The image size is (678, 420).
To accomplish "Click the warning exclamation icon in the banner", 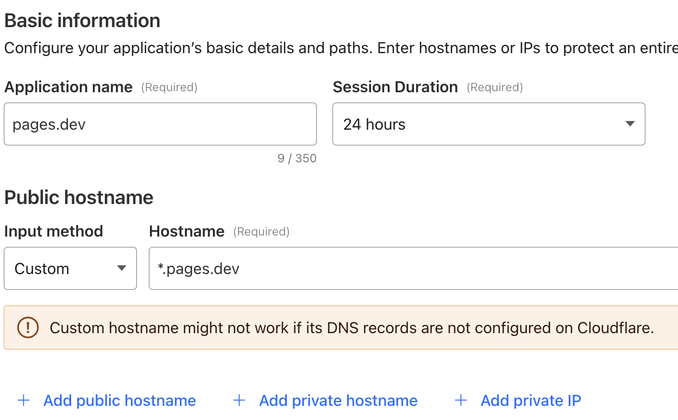I will (28, 327).
